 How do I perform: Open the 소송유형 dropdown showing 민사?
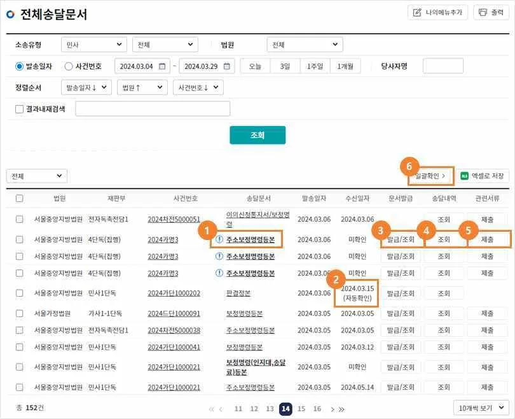[x=94, y=45]
